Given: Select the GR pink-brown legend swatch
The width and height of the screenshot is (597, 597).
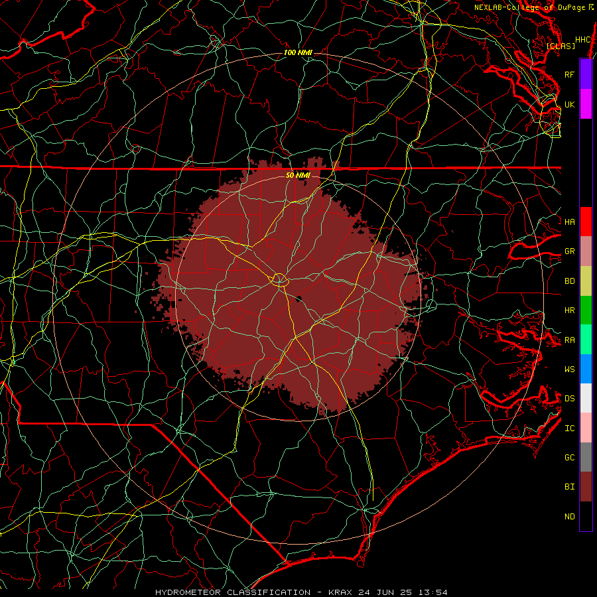Looking at the screenshot, I should (586, 251).
